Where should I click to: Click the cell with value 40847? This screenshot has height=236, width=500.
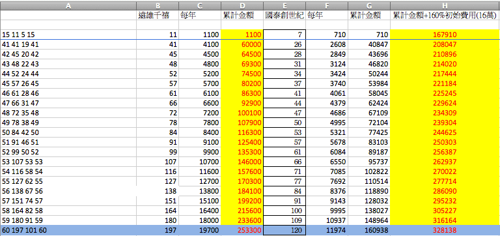click(369, 44)
